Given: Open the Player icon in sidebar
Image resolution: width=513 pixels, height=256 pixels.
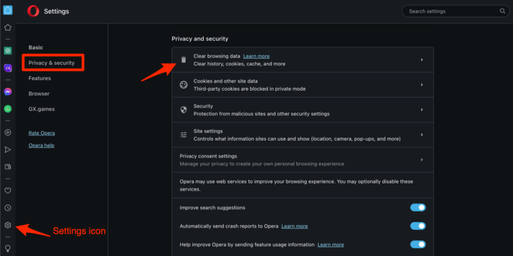Looking at the screenshot, I should pos(8,132).
